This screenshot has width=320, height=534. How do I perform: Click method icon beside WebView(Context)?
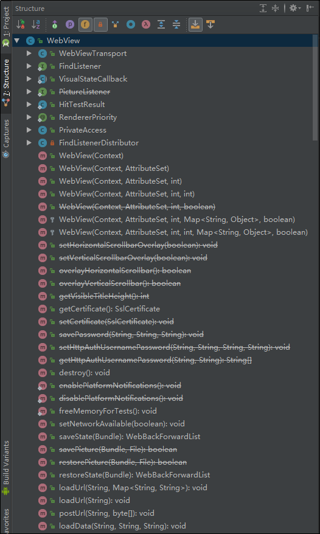point(42,156)
